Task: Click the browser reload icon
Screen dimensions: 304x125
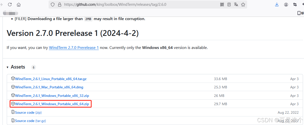Action: click(10, 5)
